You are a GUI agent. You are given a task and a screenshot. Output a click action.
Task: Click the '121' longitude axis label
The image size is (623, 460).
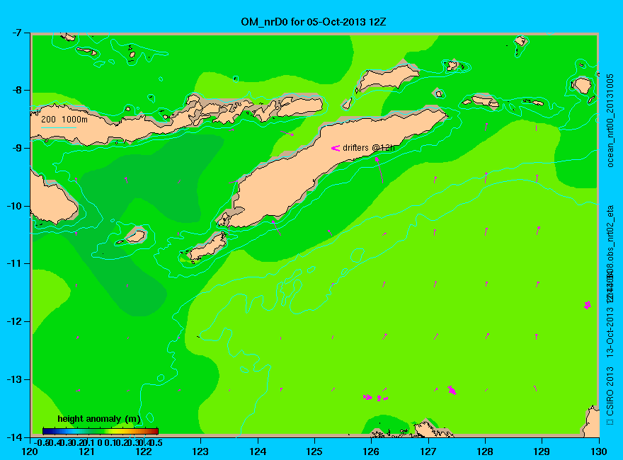(x=87, y=452)
